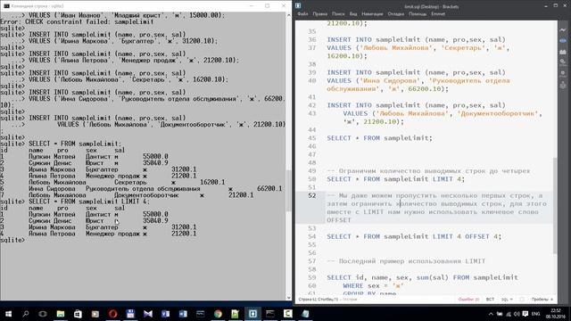571x321 pixels.
Task: Open the notepad-like icon at taskbar end
Action: (305, 314)
